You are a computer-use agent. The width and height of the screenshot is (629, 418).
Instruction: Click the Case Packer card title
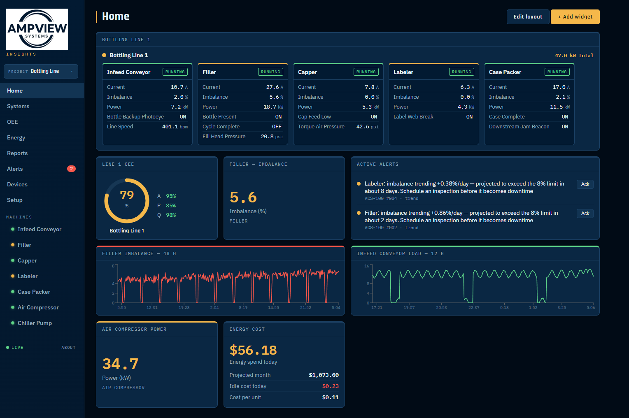[505, 72]
